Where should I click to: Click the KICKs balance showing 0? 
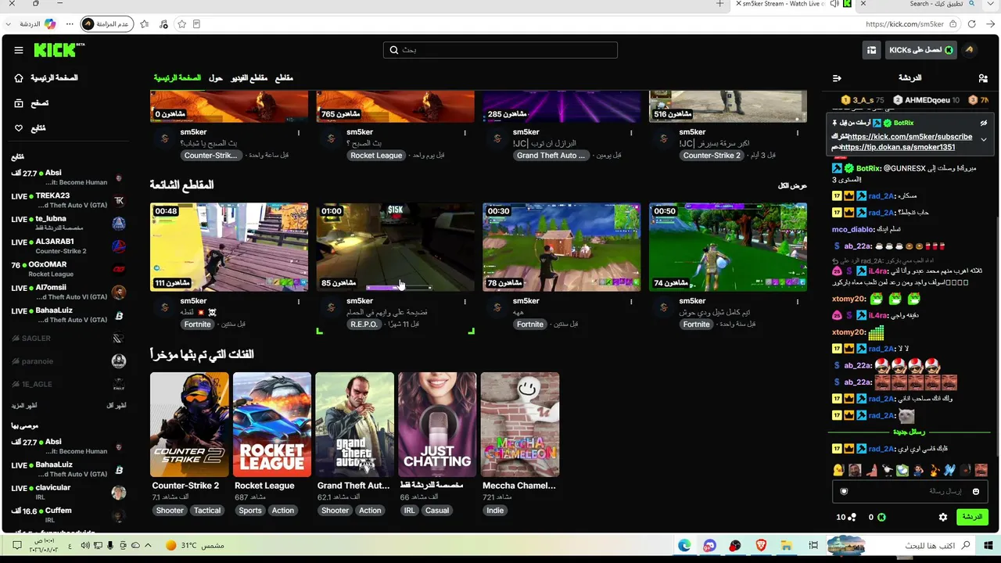point(877,517)
